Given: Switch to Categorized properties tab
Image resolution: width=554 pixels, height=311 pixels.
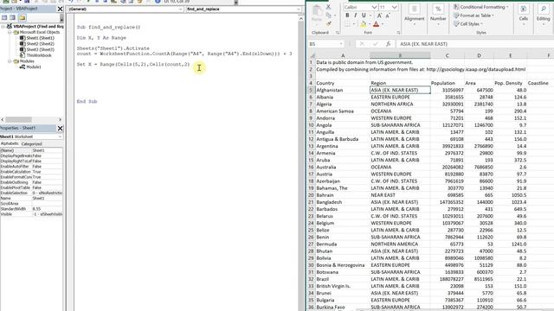Looking at the screenshot, I should pos(31,143).
